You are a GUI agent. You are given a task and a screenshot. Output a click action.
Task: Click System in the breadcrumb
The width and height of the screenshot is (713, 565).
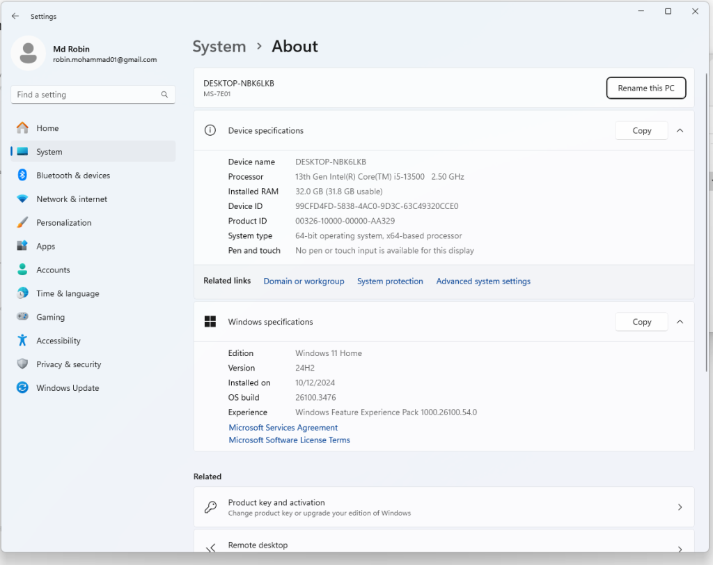pos(219,47)
